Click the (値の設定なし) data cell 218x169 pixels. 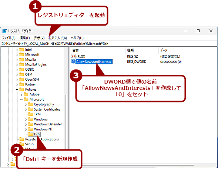pos(170,56)
